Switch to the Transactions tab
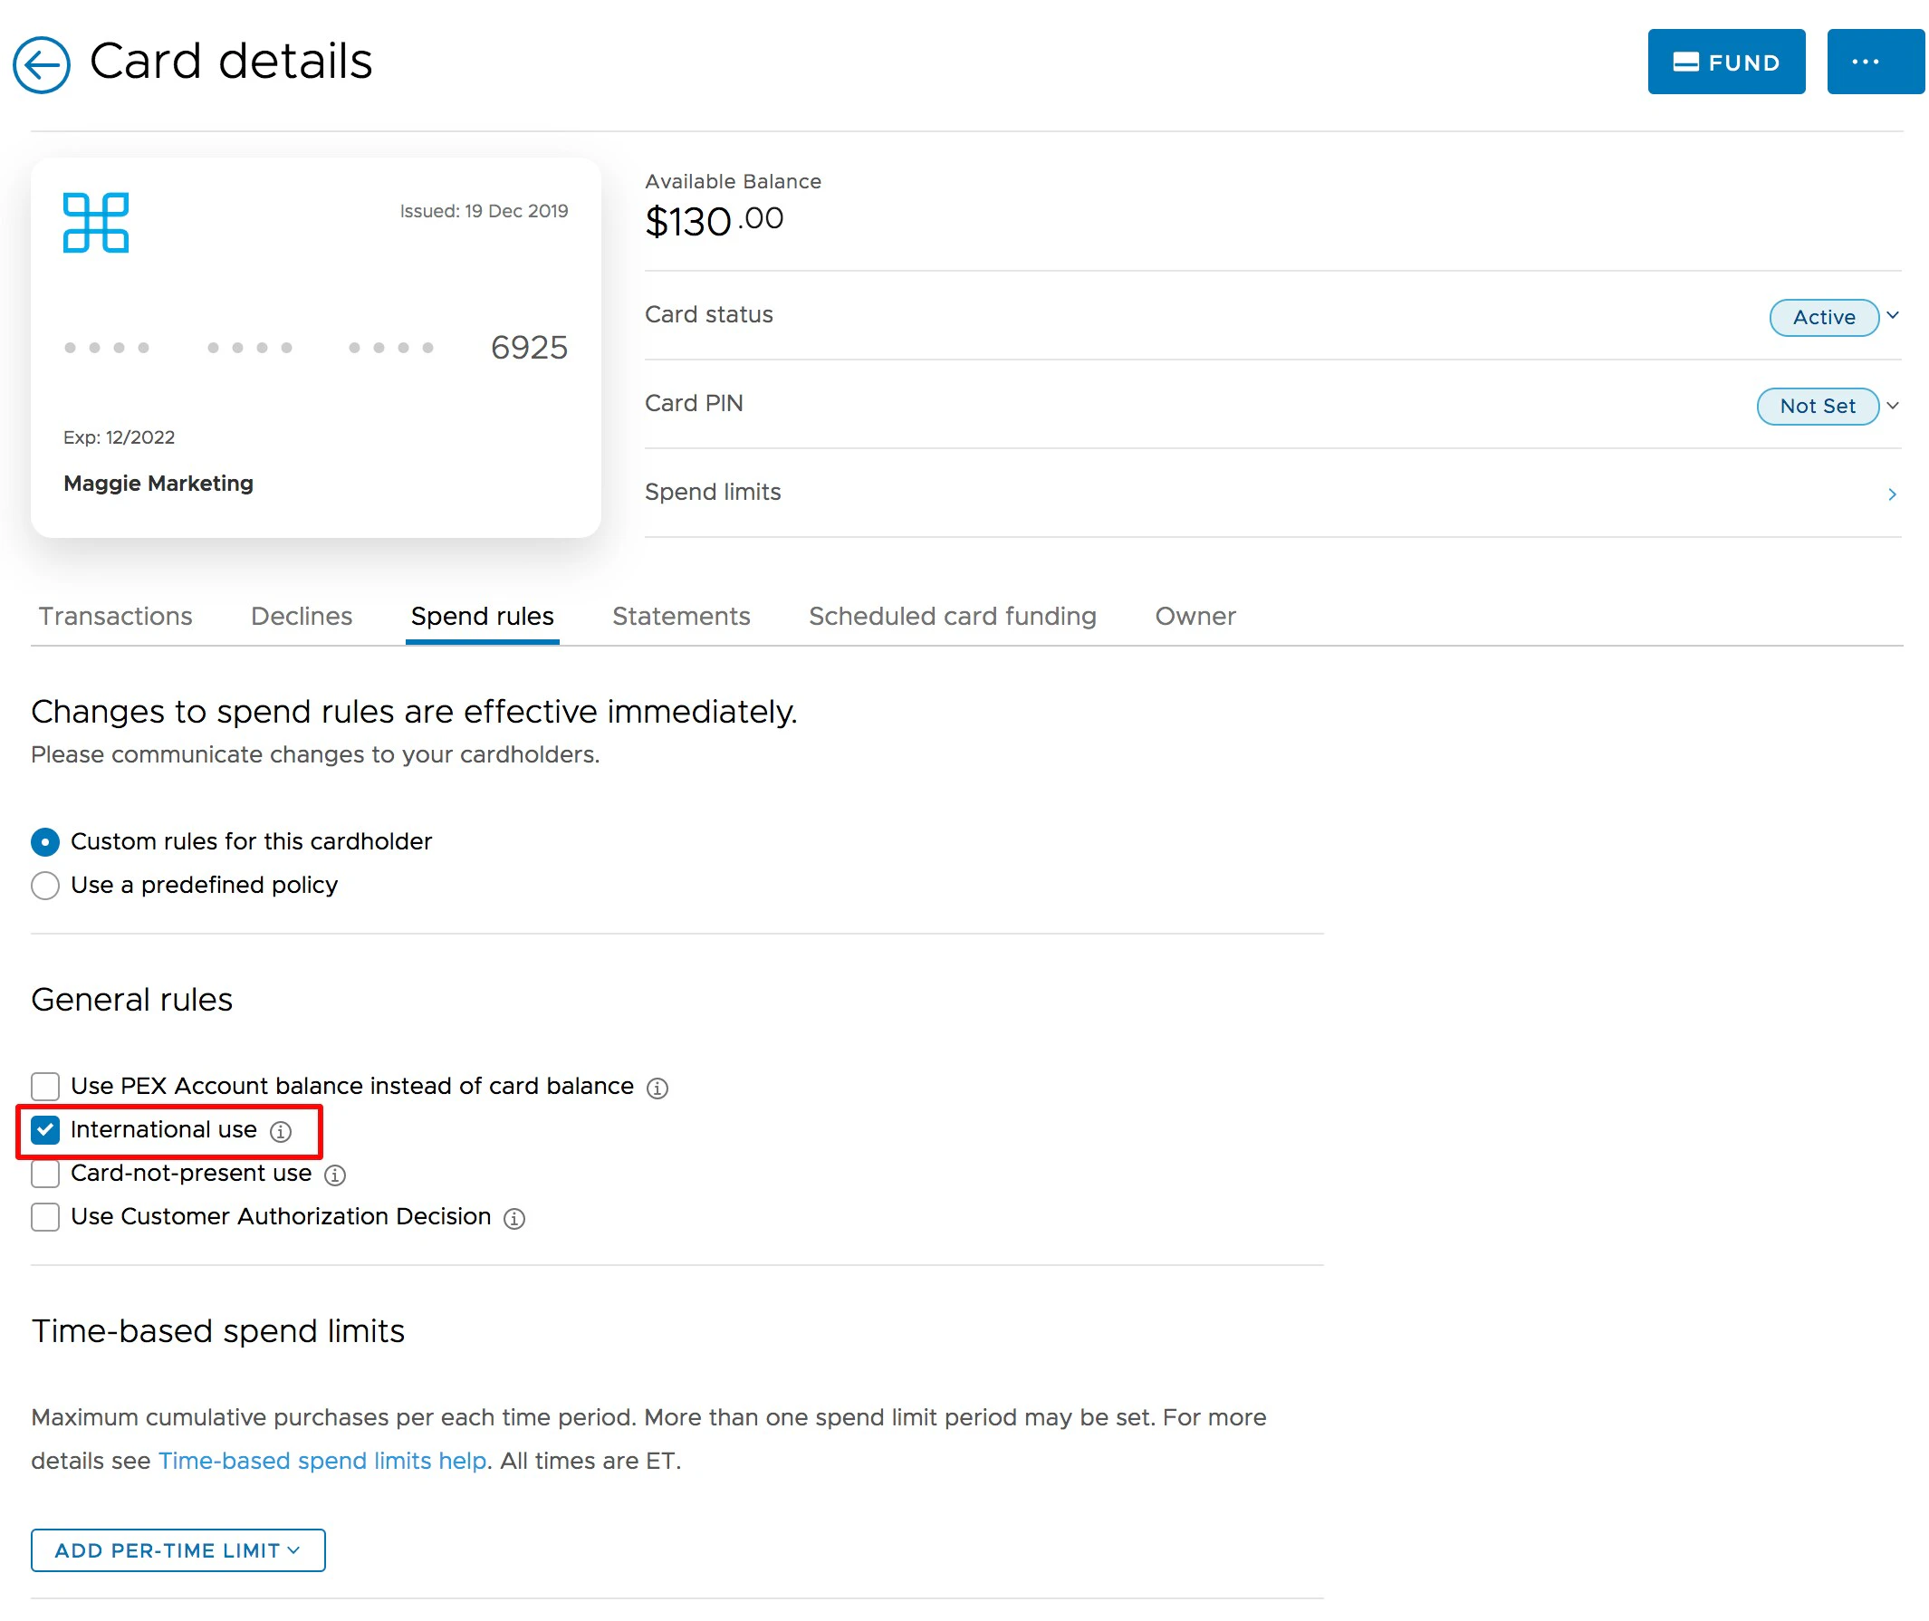1929x1621 pixels. (116, 617)
